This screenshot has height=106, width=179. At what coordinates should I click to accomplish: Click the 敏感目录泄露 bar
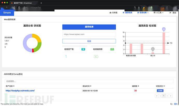131,49
